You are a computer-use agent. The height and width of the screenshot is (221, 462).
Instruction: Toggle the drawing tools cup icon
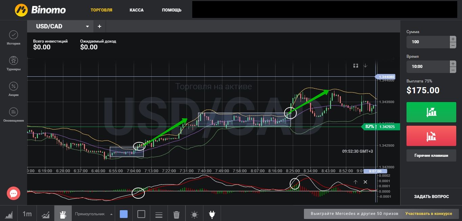click(x=63, y=214)
